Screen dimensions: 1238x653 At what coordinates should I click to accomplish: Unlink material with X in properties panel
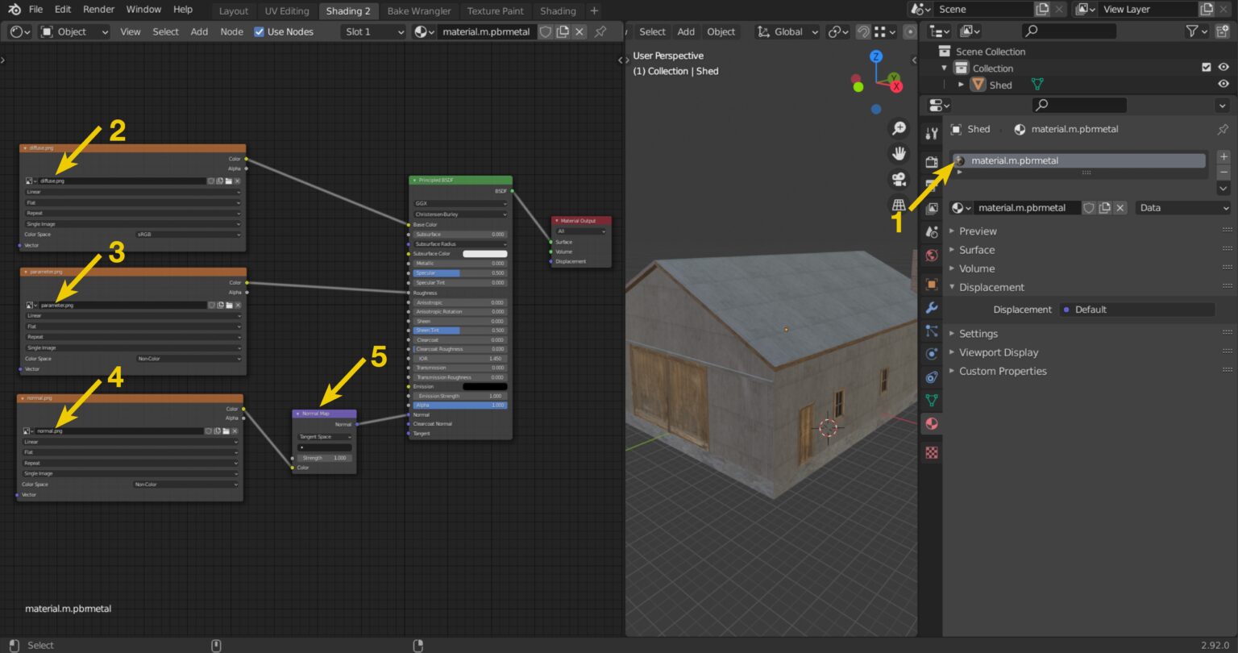(x=1120, y=208)
